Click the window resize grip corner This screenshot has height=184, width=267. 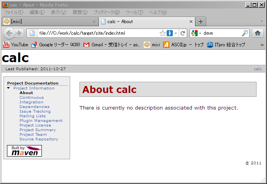(x=263, y=180)
